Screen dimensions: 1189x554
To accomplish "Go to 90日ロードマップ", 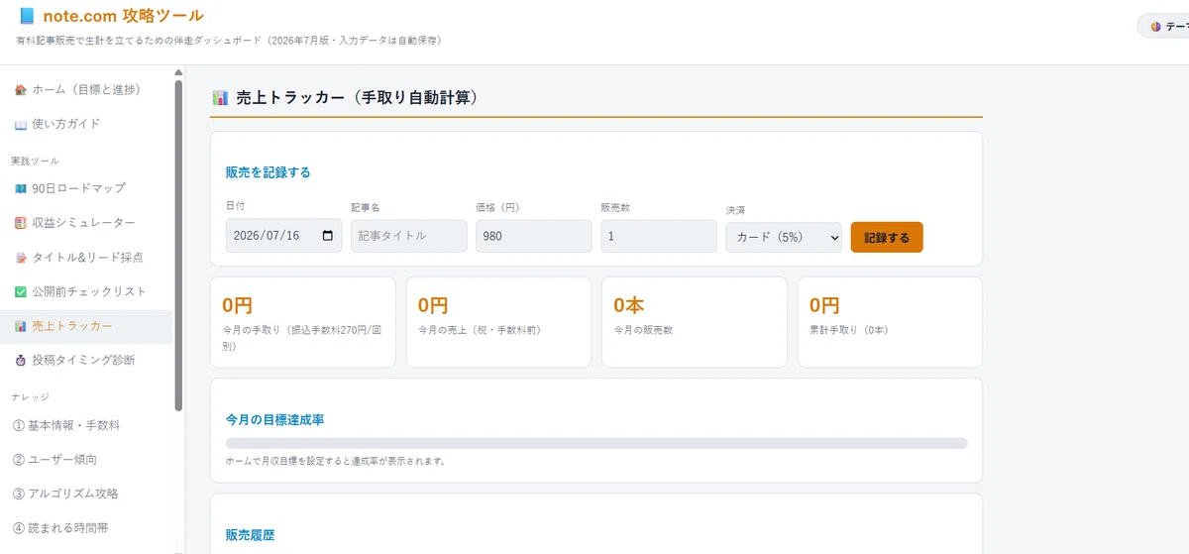I will 85,188.
